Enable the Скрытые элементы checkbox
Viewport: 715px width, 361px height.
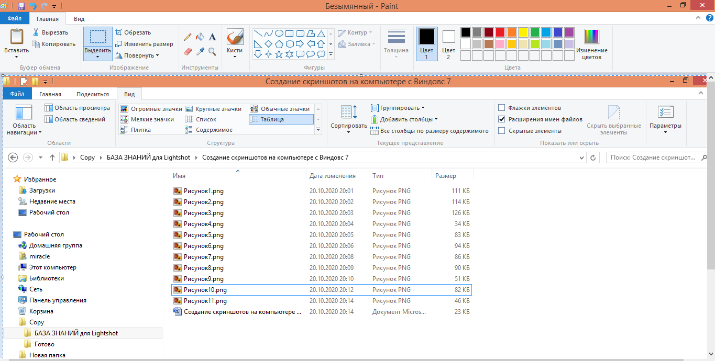(x=502, y=131)
